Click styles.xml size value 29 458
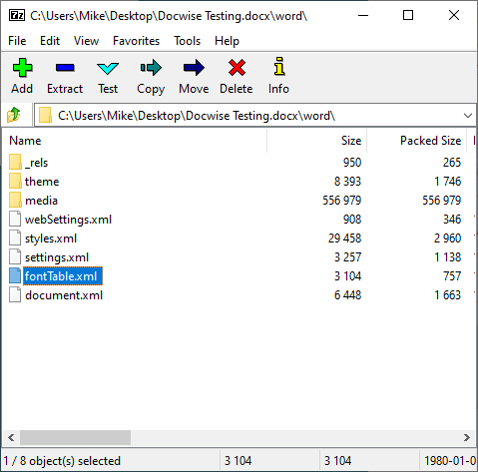Viewport: 478px width, 472px height. (x=344, y=238)
